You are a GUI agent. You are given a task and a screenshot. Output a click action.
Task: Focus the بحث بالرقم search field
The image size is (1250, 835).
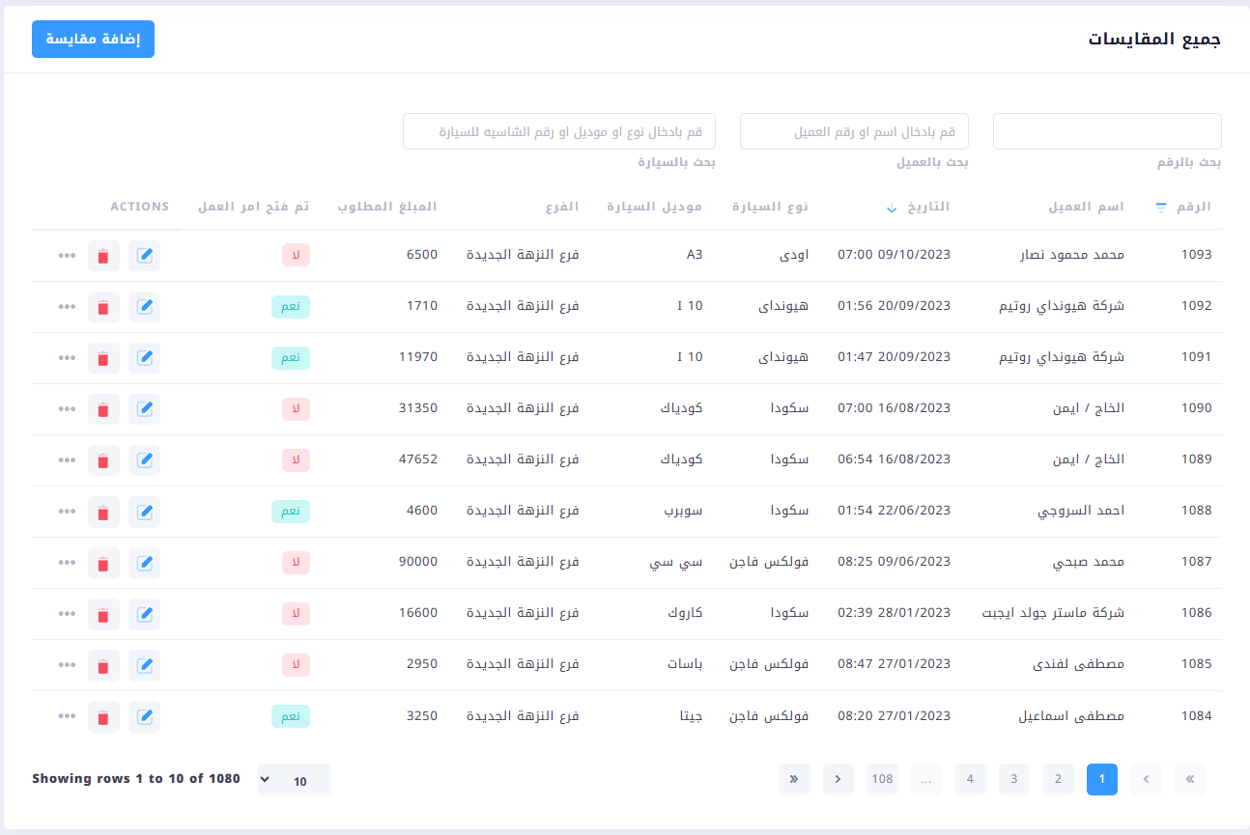pyautogui.click(x=1107, y=131)
